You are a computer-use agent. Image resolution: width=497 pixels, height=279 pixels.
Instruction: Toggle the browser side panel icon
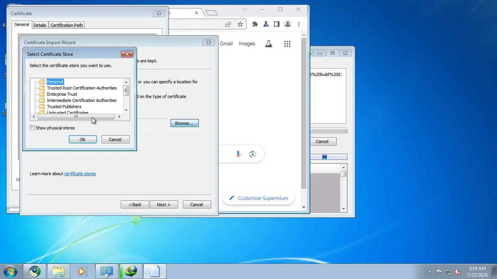coord(277,24)
